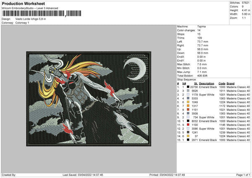Click the Max Jump value '7.1 mm'
Image resolution: width=252 pixels, height=178 pixels.
click(x=202, y=72)
